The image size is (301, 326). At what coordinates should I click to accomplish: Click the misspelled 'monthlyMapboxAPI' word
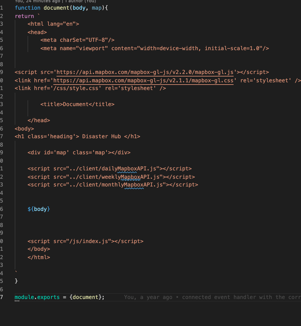point(134,185)
